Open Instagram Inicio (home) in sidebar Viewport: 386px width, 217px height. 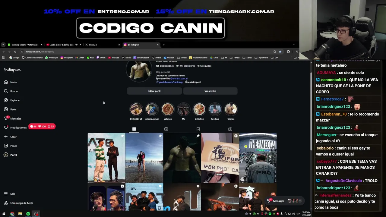pos(10,82)
